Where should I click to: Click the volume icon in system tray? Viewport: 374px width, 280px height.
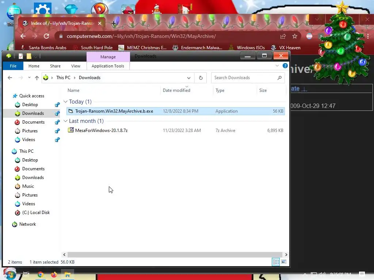pos(323,274)
